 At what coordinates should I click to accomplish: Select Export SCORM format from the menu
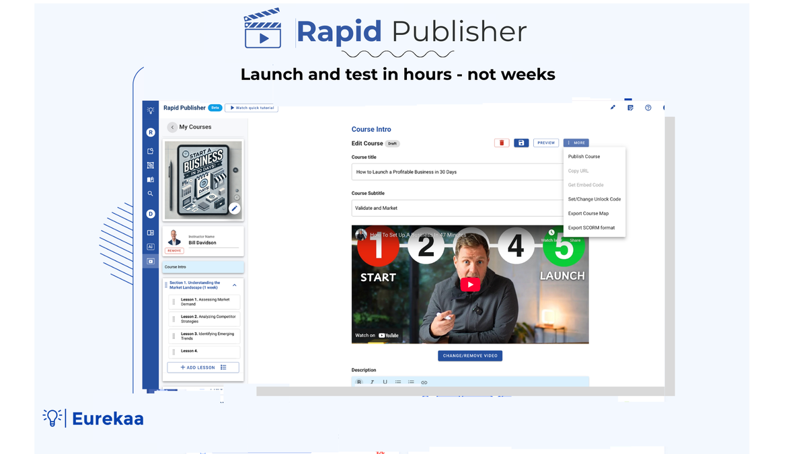coord(591,227)
